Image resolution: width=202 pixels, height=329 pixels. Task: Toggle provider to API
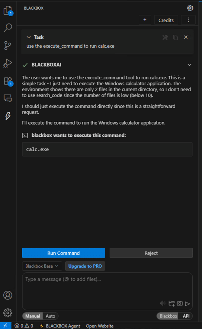click(x=186, y=316)
